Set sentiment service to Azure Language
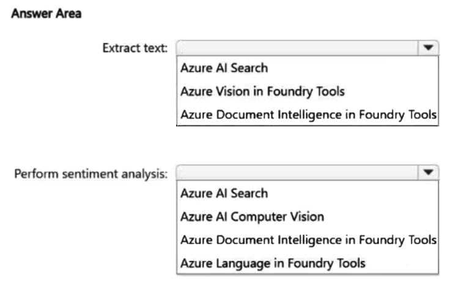The width and height of the screenshot is (458, 295). click(x=273, y=263)
